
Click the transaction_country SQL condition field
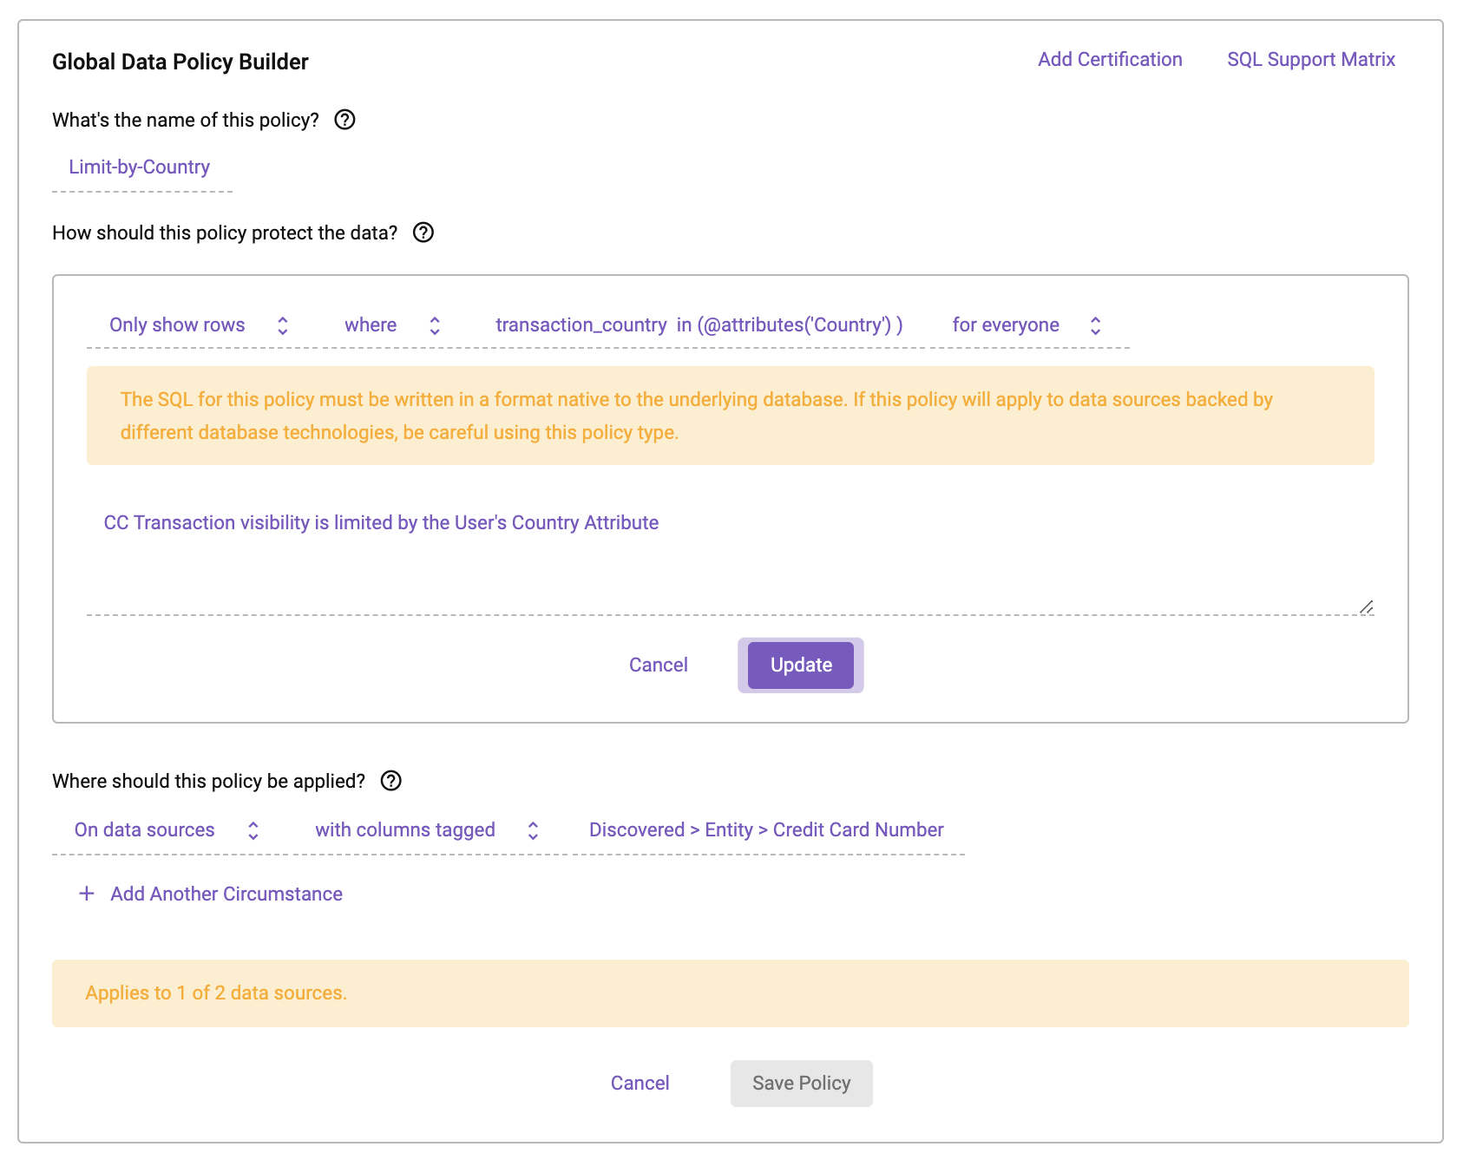699,325
